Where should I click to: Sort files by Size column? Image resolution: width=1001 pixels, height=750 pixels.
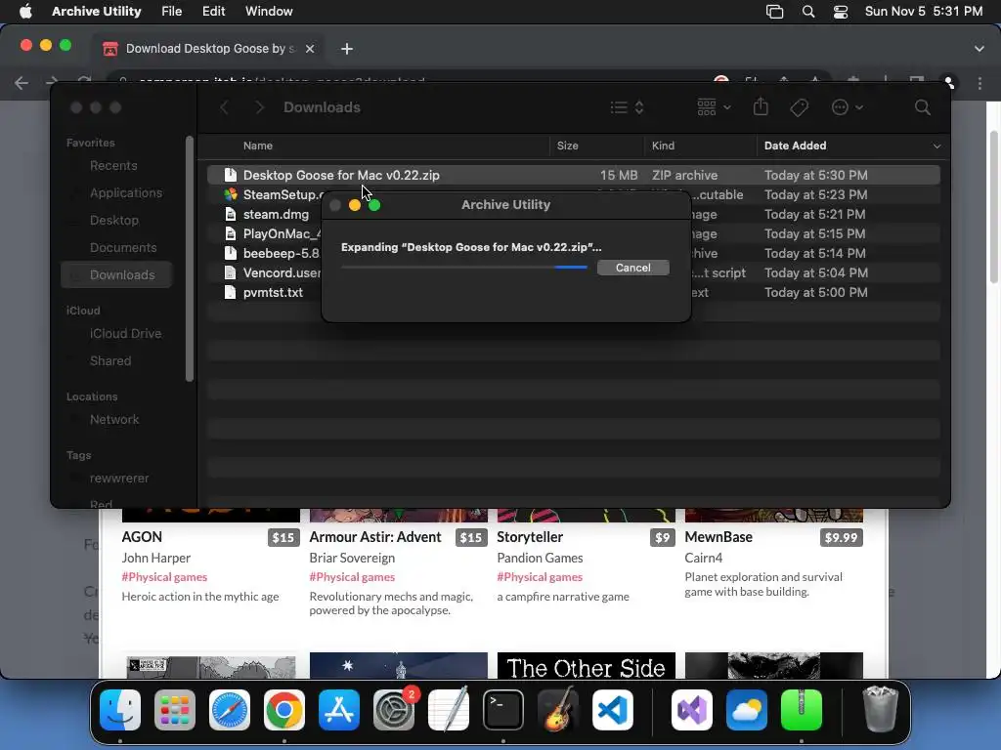coord(567,146)
